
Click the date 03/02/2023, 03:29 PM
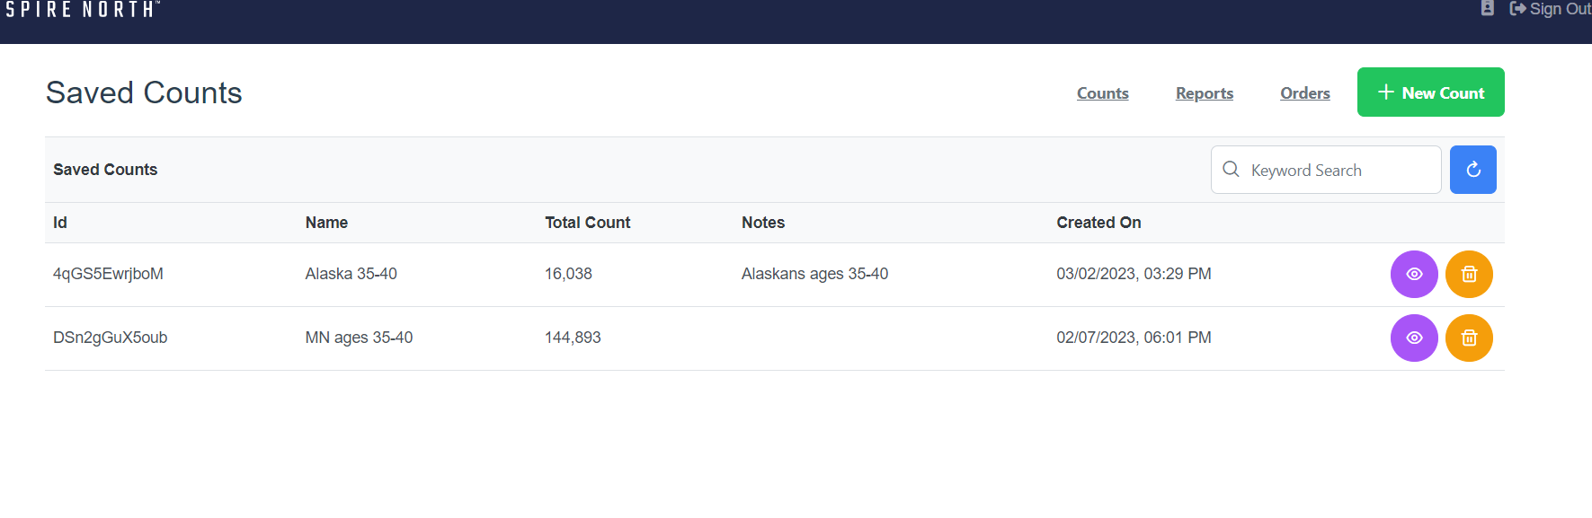point(1134,274)
